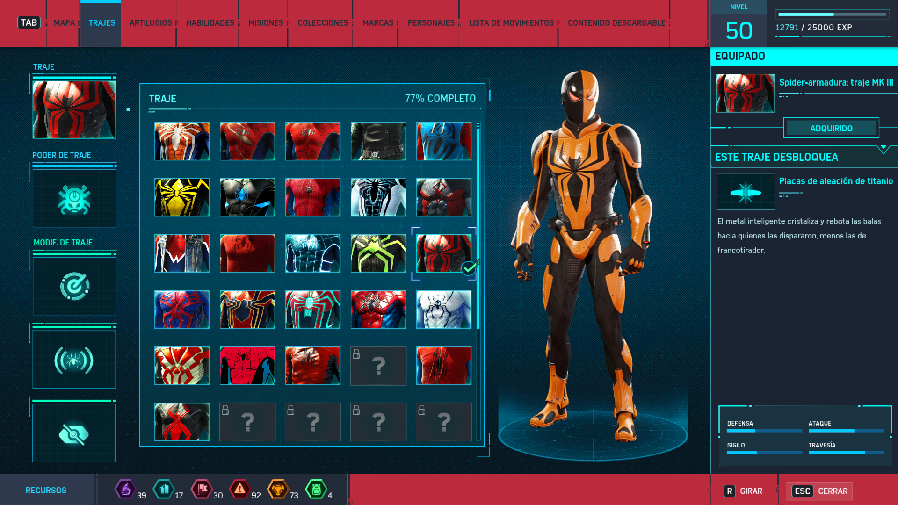Select the first suit mod target icon
The height and width of the screenshot is (505, 898).
pyautogui.click(x=74, y=286)
